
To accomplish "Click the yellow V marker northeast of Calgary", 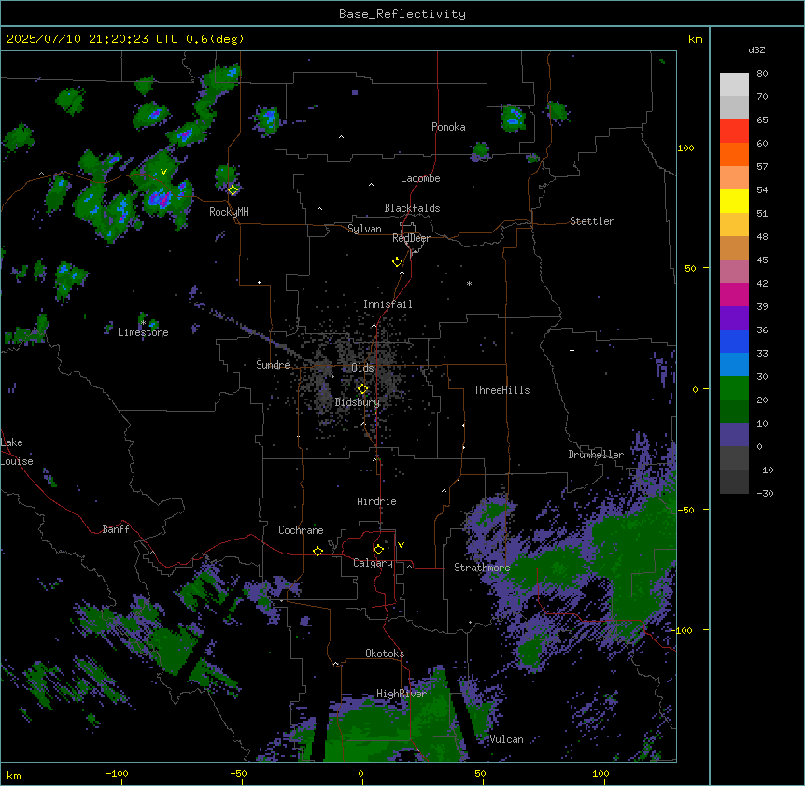I will point(401,545).
